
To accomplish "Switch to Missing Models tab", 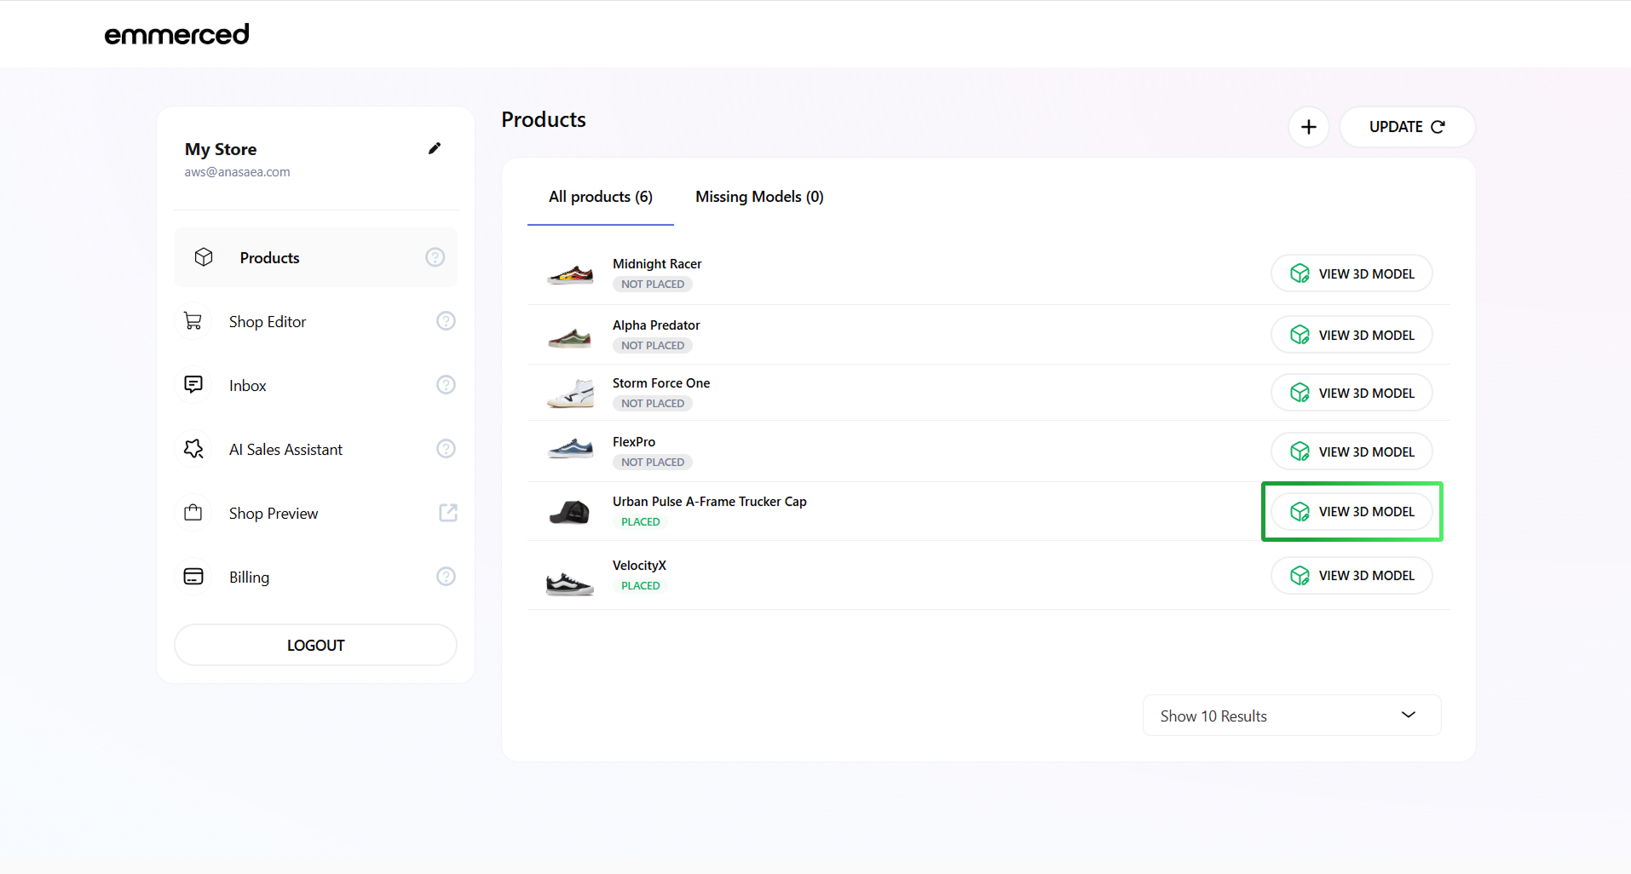I will (x=759, y=197).
